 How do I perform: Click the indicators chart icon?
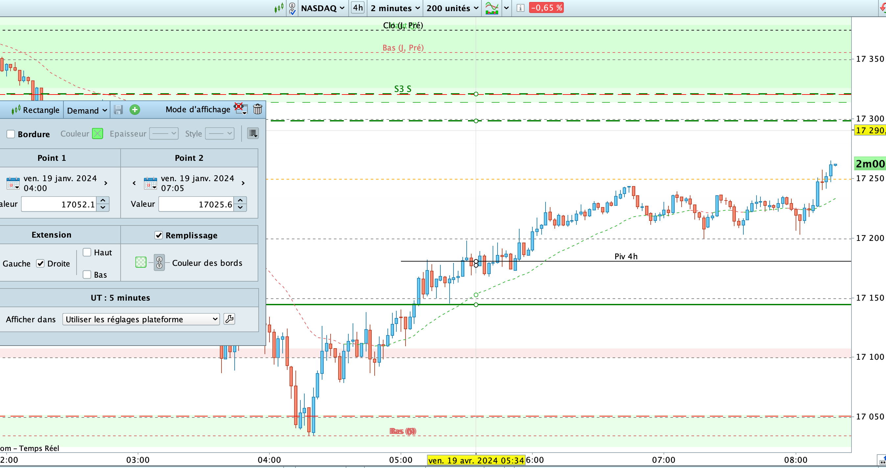(x=492, y=8)
